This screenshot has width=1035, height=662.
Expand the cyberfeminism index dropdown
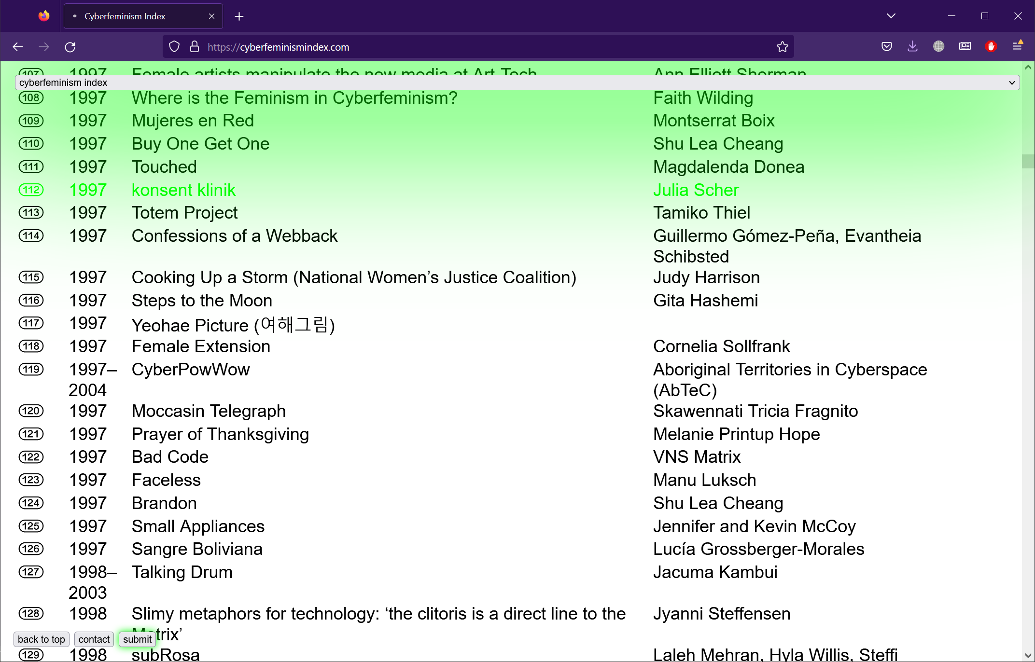pos(517,83)
